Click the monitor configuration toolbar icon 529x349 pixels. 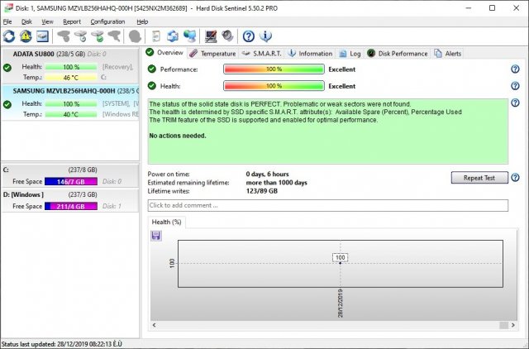[210, 36]
